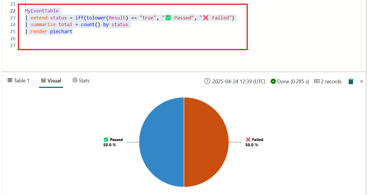The width and height of the screenshot is (368, 195).
Task: Open the Stats tab
Action: [81, 81]
